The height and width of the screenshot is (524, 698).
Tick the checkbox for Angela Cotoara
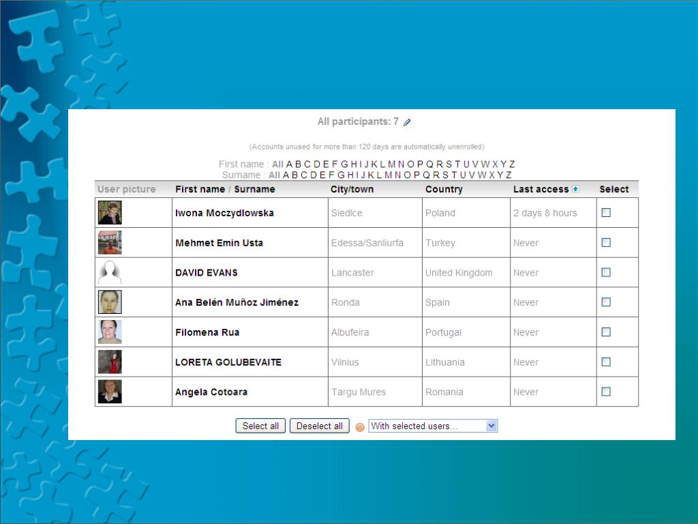pos(606,392)
